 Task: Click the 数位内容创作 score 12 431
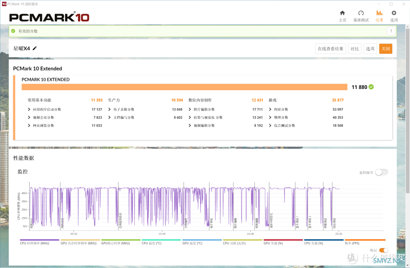[257, 100]
